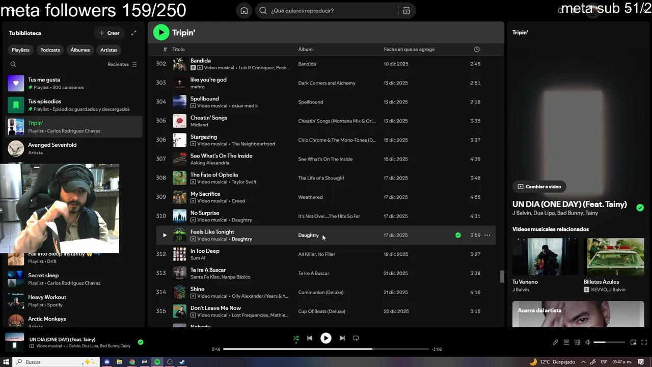The width and height of the screenshot is (652, 367).
Task: Open 'The Life of a Showgirl' album link
Action: 321,178
